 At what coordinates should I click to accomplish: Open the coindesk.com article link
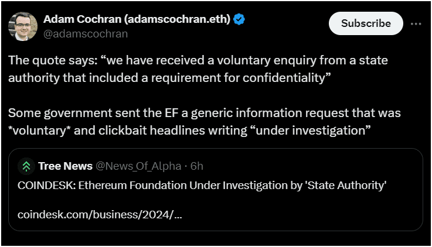click(x=100, y=214)
